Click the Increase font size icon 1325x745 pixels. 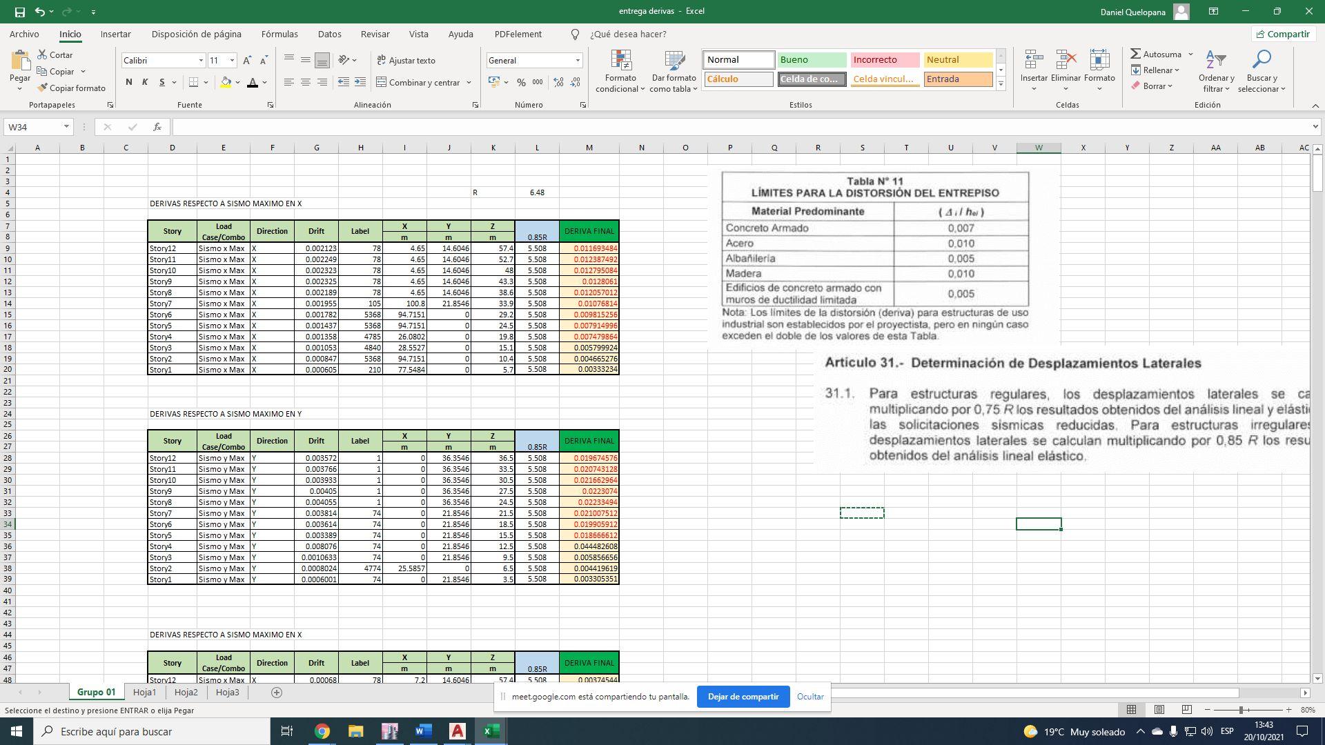pyautogui.click(x=247, y=61)
